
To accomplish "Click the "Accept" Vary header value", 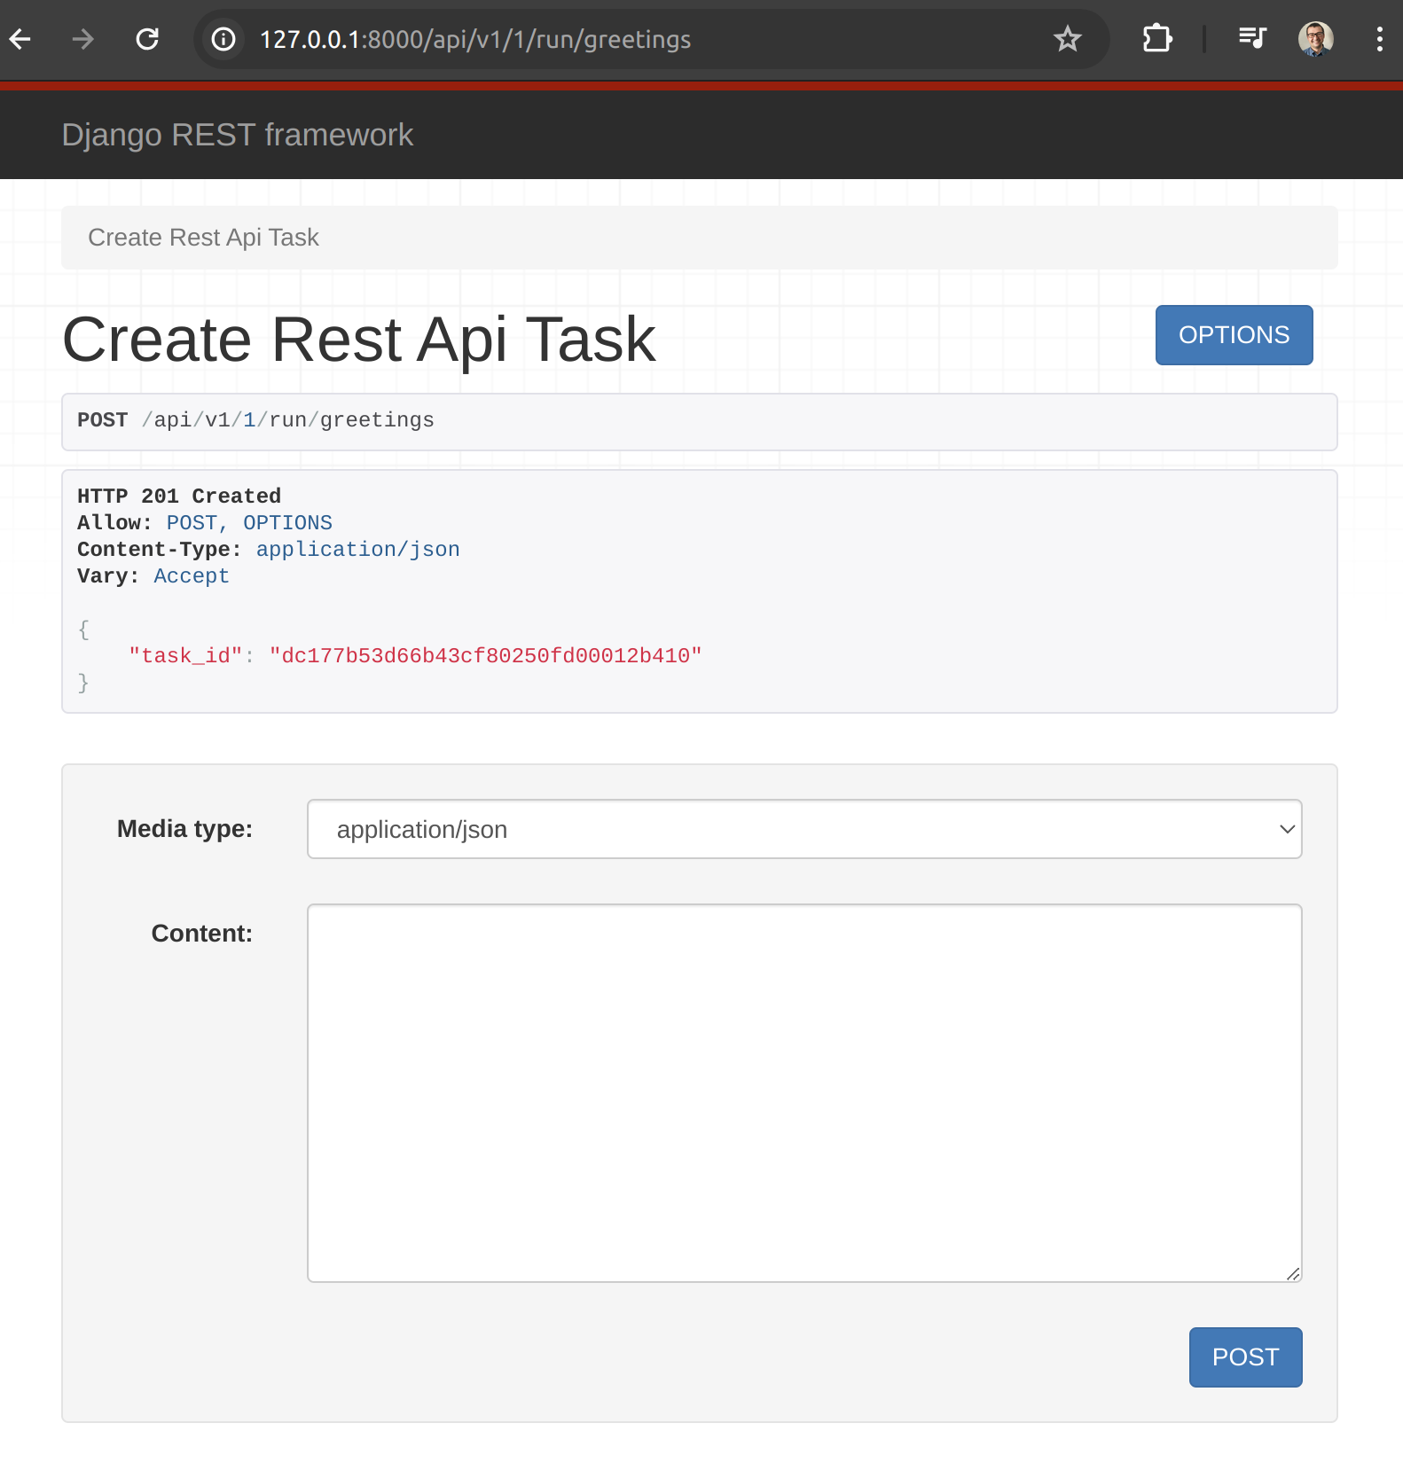I will 192,576.
